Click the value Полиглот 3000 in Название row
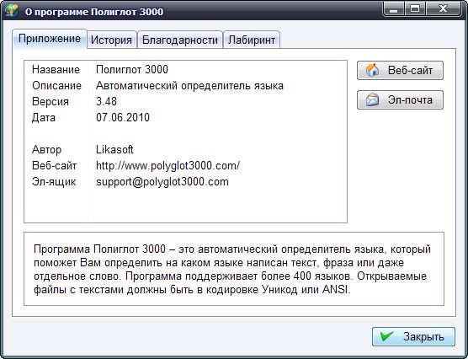This screenshot has height=359, width=468. [x=132, y=70]
